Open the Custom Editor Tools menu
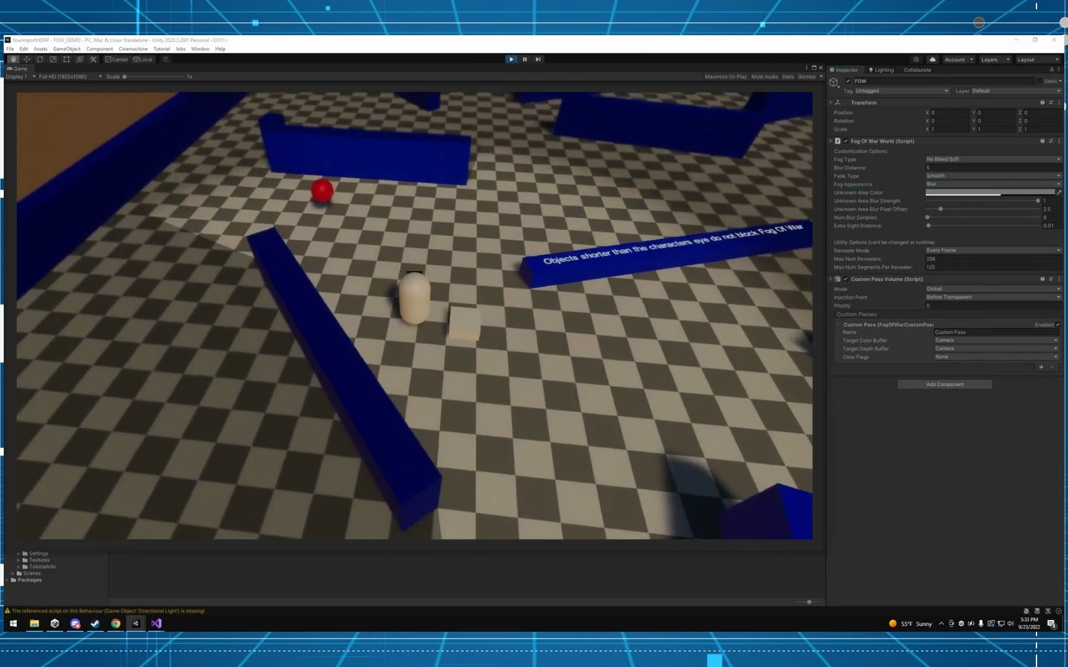 pyautogui.click(x=92, y=59)
